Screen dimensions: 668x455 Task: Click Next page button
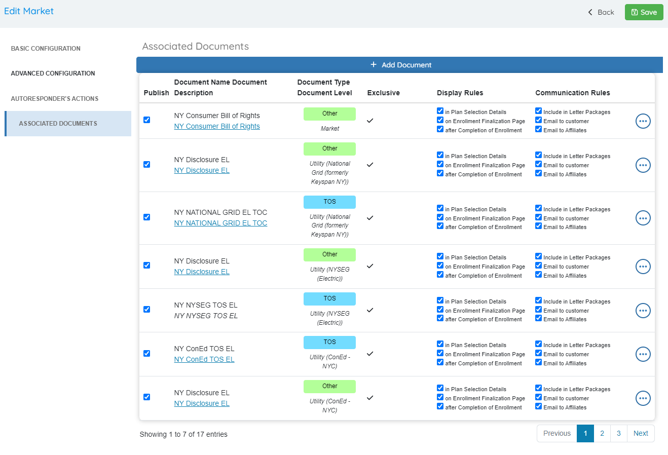tap(641, 433)
